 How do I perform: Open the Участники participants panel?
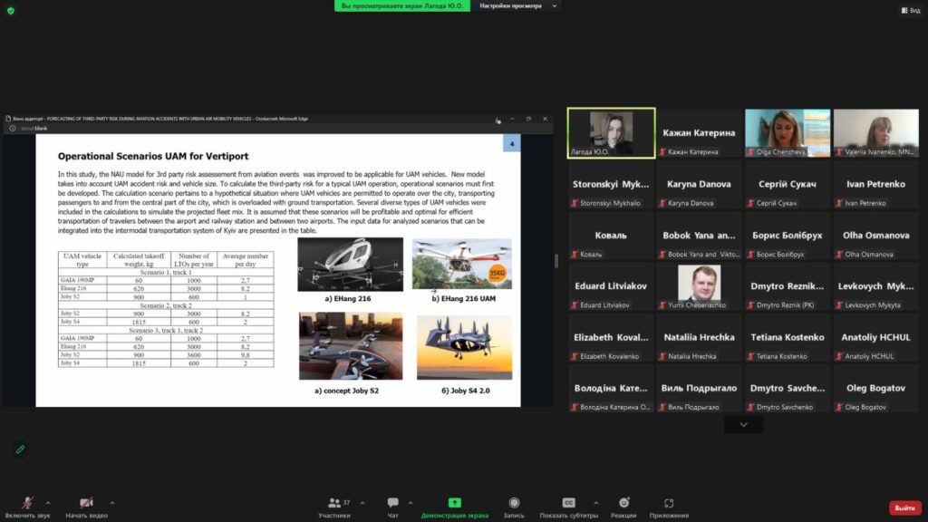(x=334, y=503)
